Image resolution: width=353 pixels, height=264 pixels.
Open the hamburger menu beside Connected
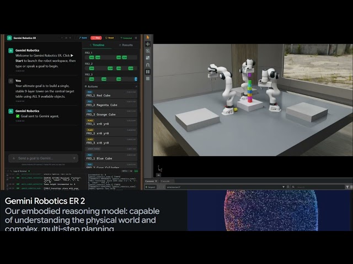(136, 38)
